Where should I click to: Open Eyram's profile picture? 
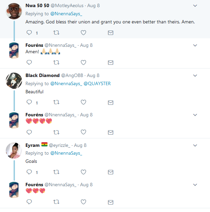pyautogui.click(x=14, y=150)
